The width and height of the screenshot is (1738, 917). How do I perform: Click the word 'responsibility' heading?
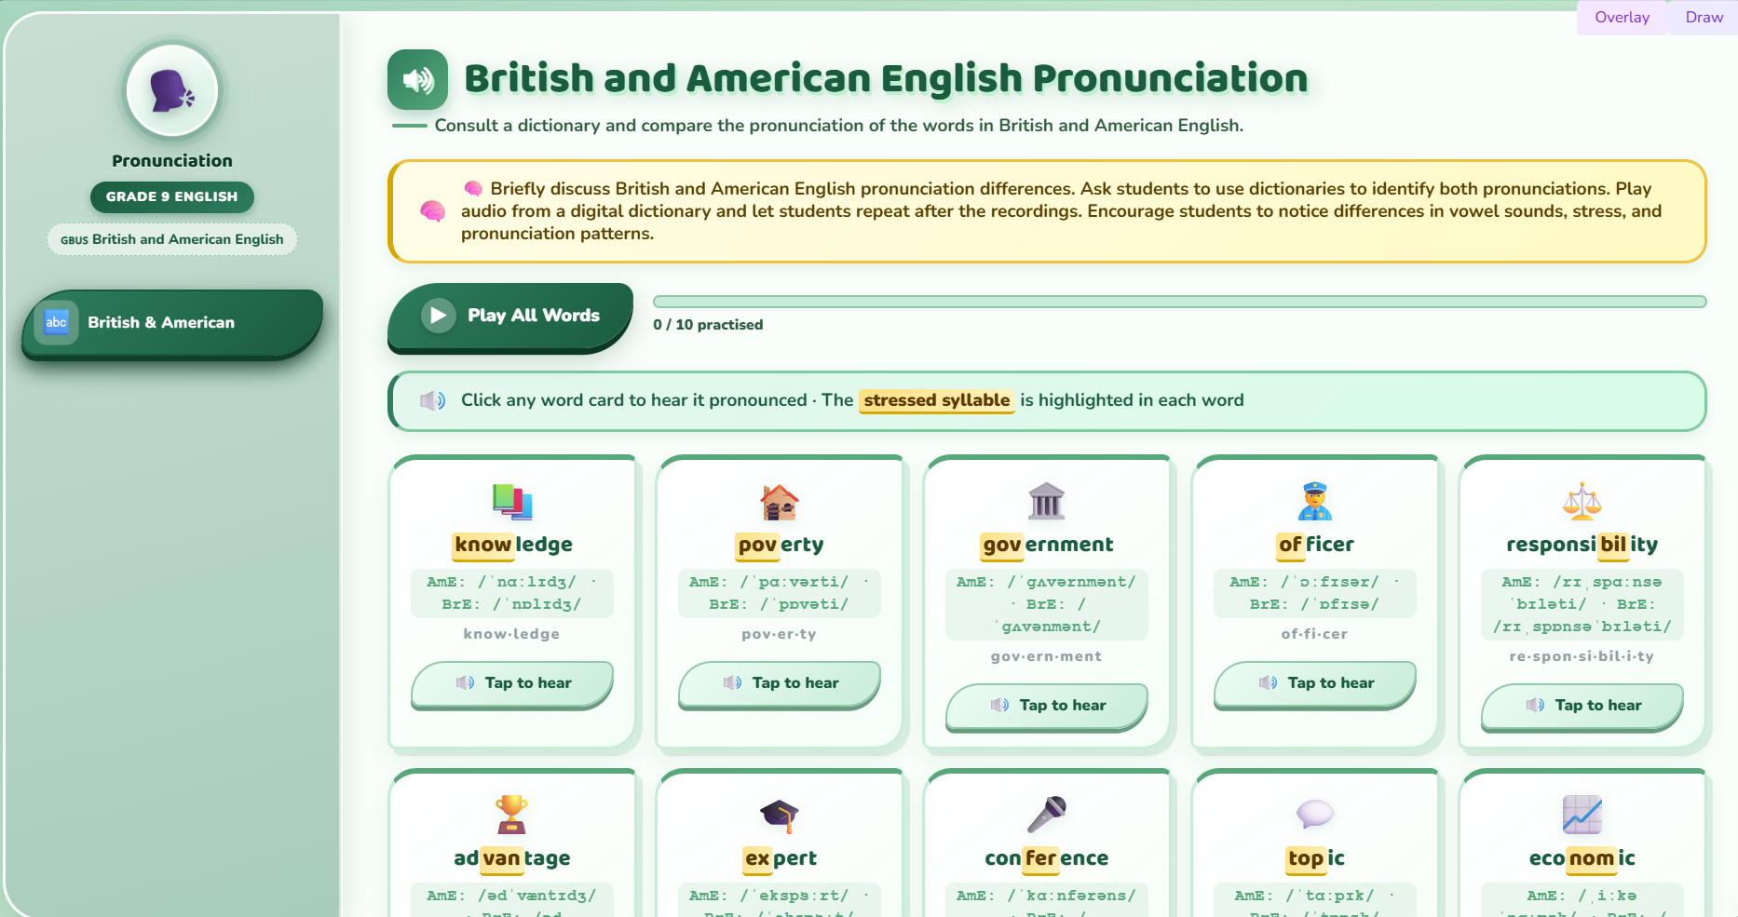click(x=1582, y=545)
